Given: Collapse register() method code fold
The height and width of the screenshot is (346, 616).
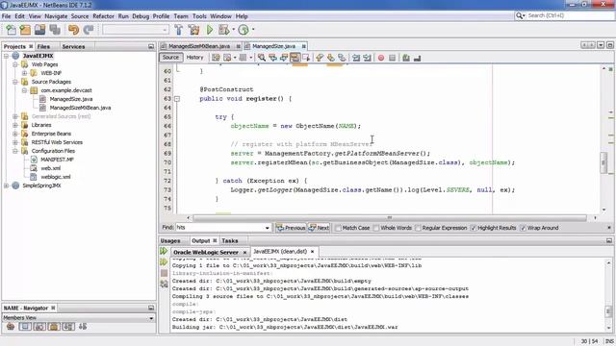Looking at the screenshot, I should pos(177,99).
